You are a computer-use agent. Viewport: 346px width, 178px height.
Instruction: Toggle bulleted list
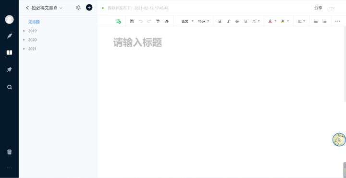(316, 21)
